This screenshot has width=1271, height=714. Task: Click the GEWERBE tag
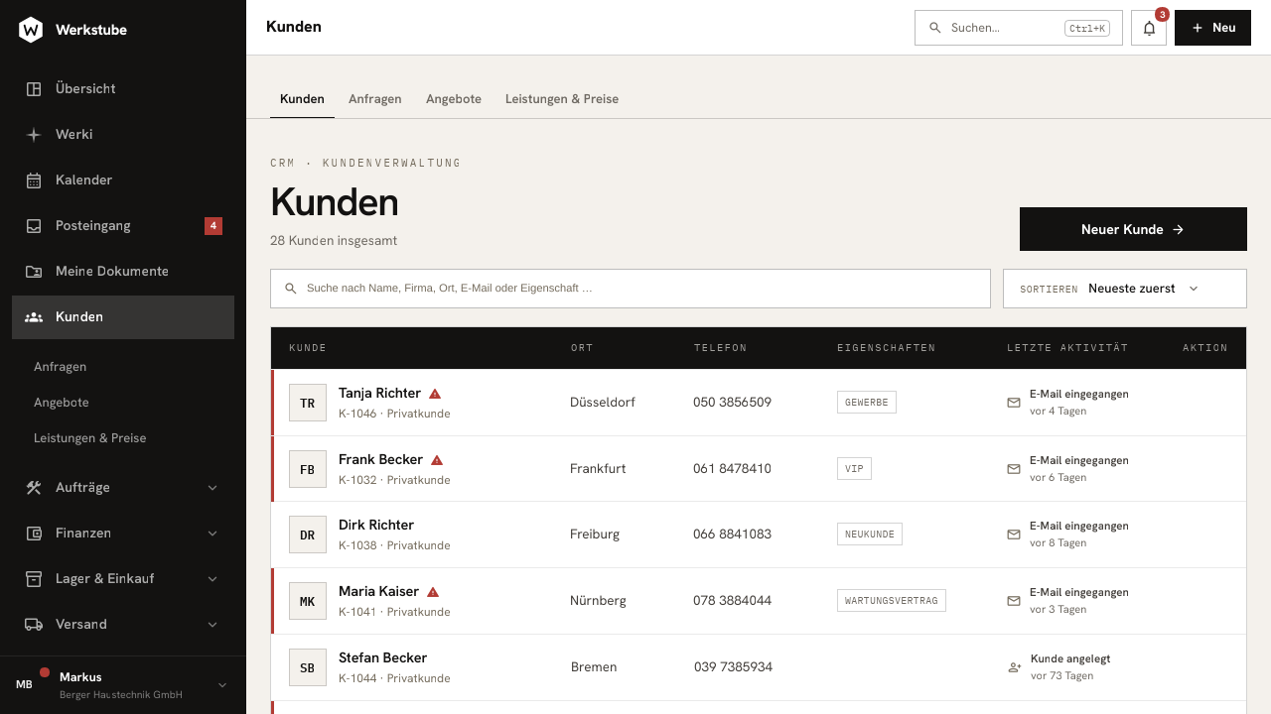point(867,403)
